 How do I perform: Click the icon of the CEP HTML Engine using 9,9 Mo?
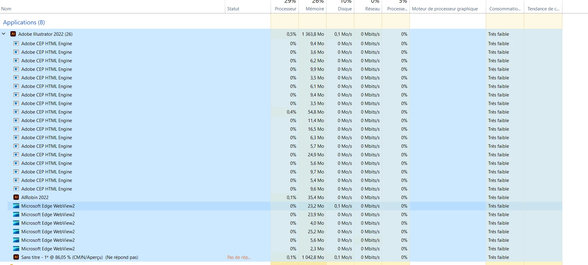pyautogui.click(x=16, y=69)
